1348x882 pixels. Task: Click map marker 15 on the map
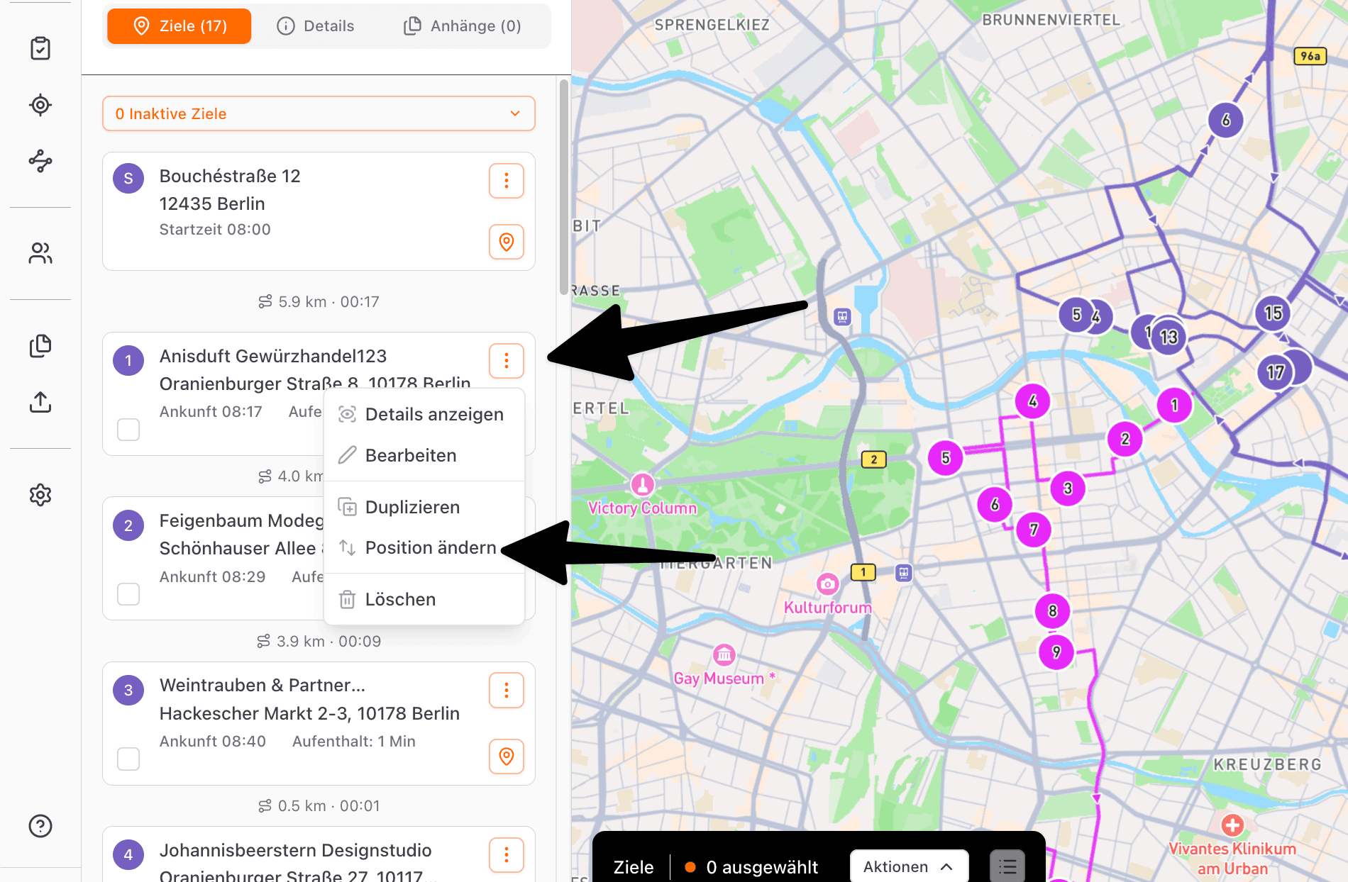coord(1274,313)
